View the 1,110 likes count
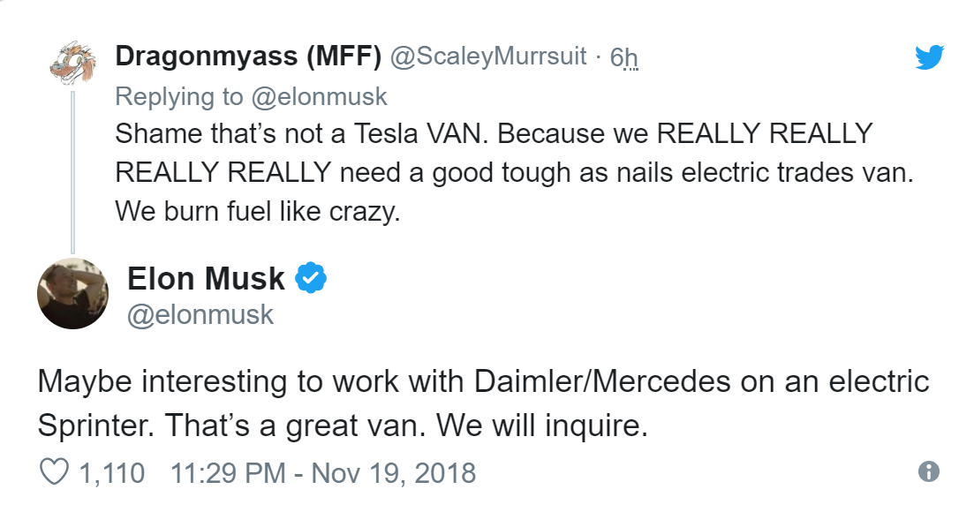 [x=112, y=473]
